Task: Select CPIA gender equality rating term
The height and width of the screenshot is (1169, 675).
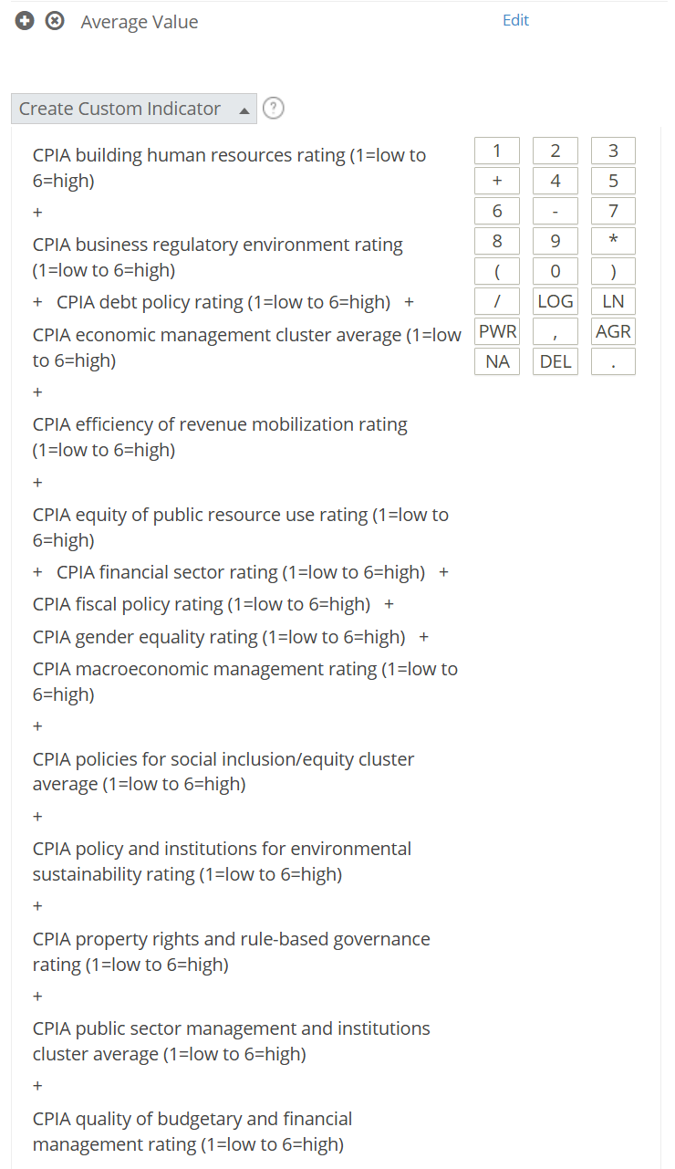Action: coord(219,637)
